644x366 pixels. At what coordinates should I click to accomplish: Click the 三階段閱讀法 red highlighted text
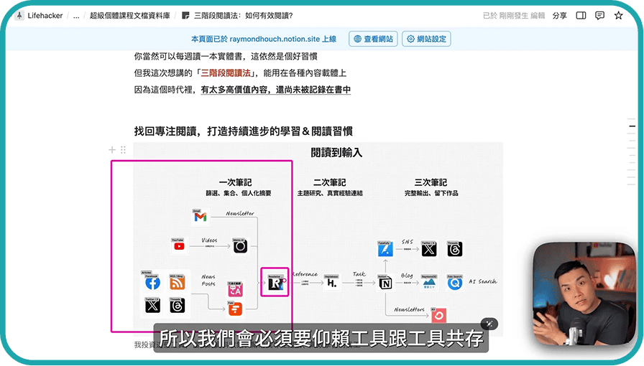[x=226, y=73]
